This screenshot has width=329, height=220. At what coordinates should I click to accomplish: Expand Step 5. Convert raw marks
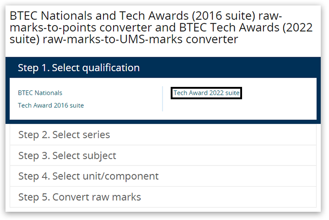tap(80, 197)
